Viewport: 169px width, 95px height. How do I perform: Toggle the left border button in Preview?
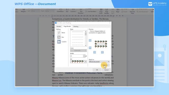[x=95, y=52]
